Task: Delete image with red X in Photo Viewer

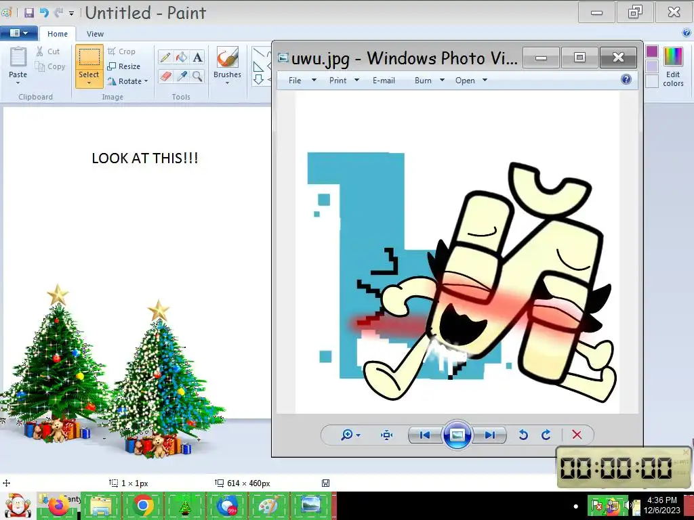Action: (x=577, y=435)
